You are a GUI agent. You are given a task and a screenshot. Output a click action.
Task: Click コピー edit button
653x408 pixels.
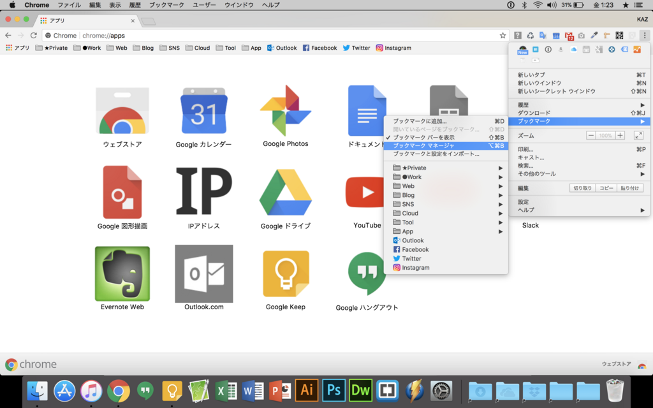[606, 188]
